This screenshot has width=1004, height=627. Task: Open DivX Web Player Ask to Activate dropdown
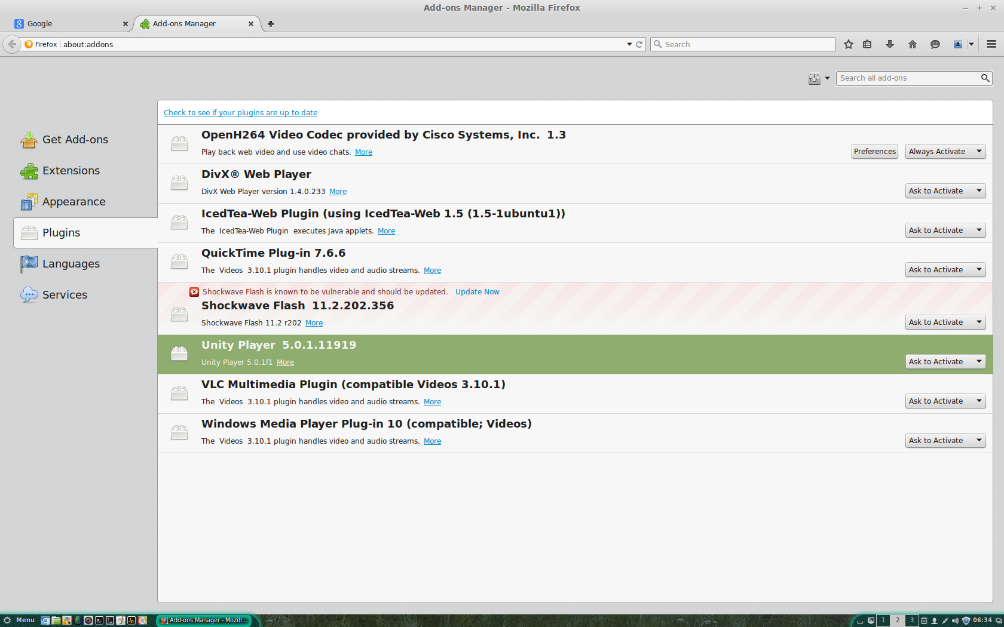945,191
